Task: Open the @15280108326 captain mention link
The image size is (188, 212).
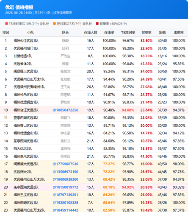Action: pos(65,203)
